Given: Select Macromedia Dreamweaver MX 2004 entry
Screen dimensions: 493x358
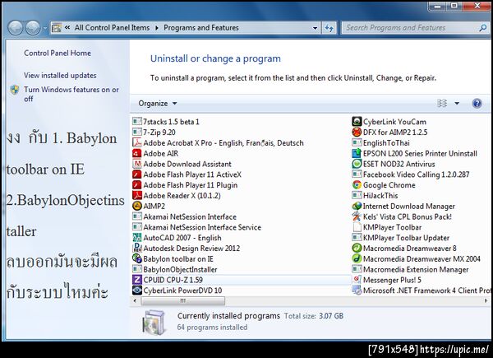Looking at the screenshot, I should [x=417, y=258].
